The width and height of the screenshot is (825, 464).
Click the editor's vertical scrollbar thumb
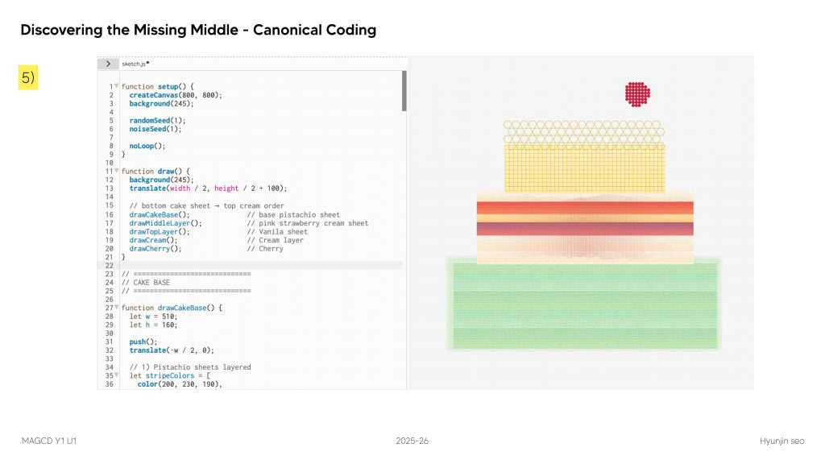tap(404, 90)
